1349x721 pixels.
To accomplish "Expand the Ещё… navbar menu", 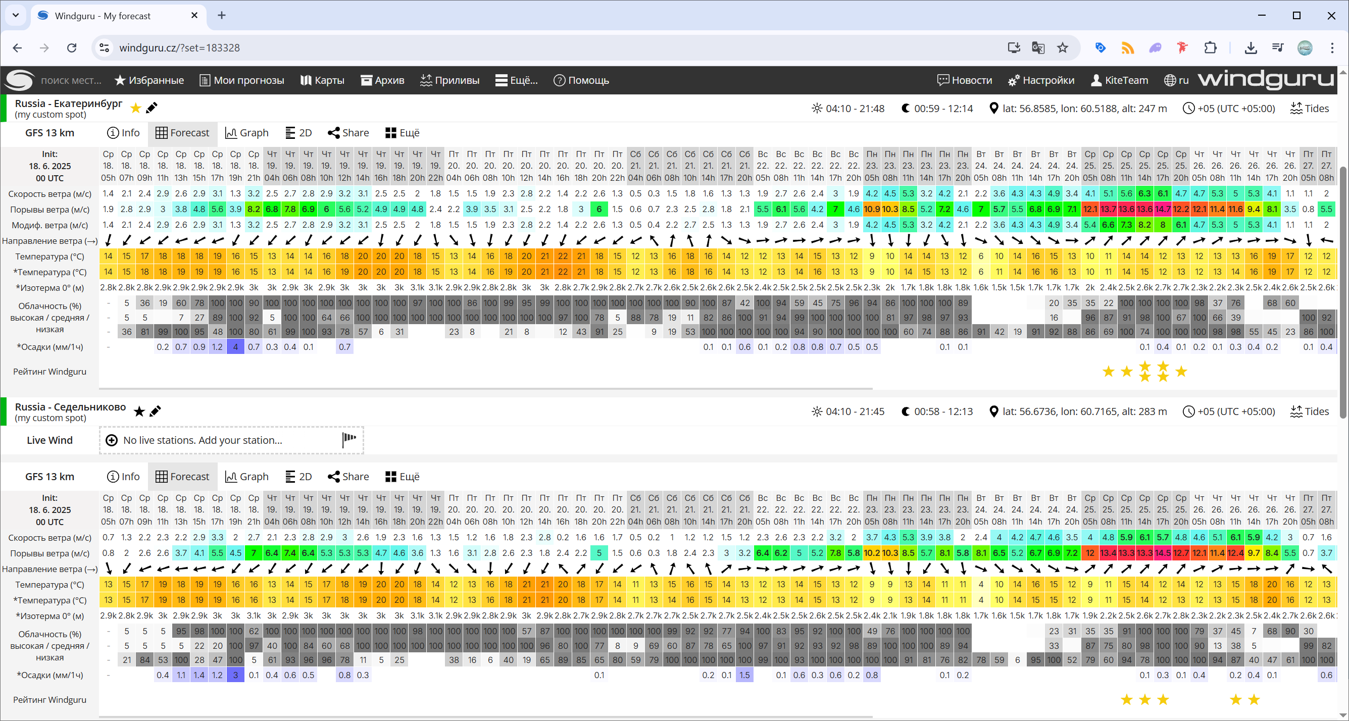I will [x=517, y=80].
